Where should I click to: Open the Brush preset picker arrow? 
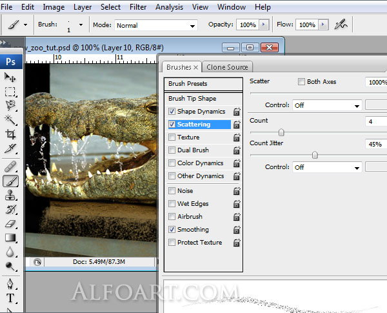click(81, 25)
